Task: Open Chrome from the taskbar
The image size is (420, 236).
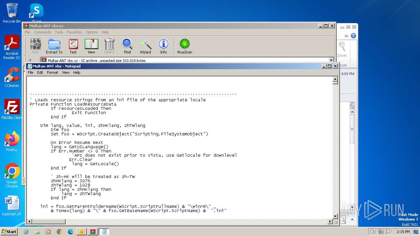Action: tap(59, 232)
